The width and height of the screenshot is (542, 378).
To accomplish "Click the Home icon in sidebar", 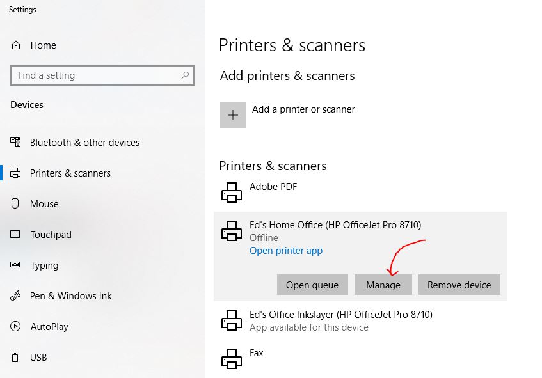I will [x=16, y=45].
